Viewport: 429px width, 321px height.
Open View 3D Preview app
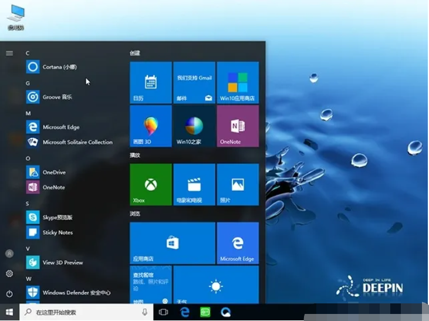point(62,262)
